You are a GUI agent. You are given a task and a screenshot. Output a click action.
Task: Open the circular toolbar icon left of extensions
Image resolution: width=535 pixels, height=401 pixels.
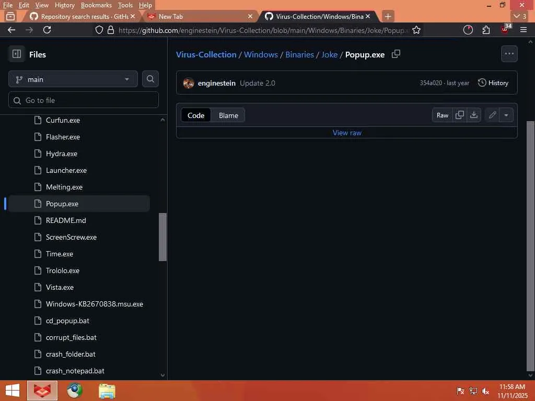pyautogui.click(x=468, y=30)
